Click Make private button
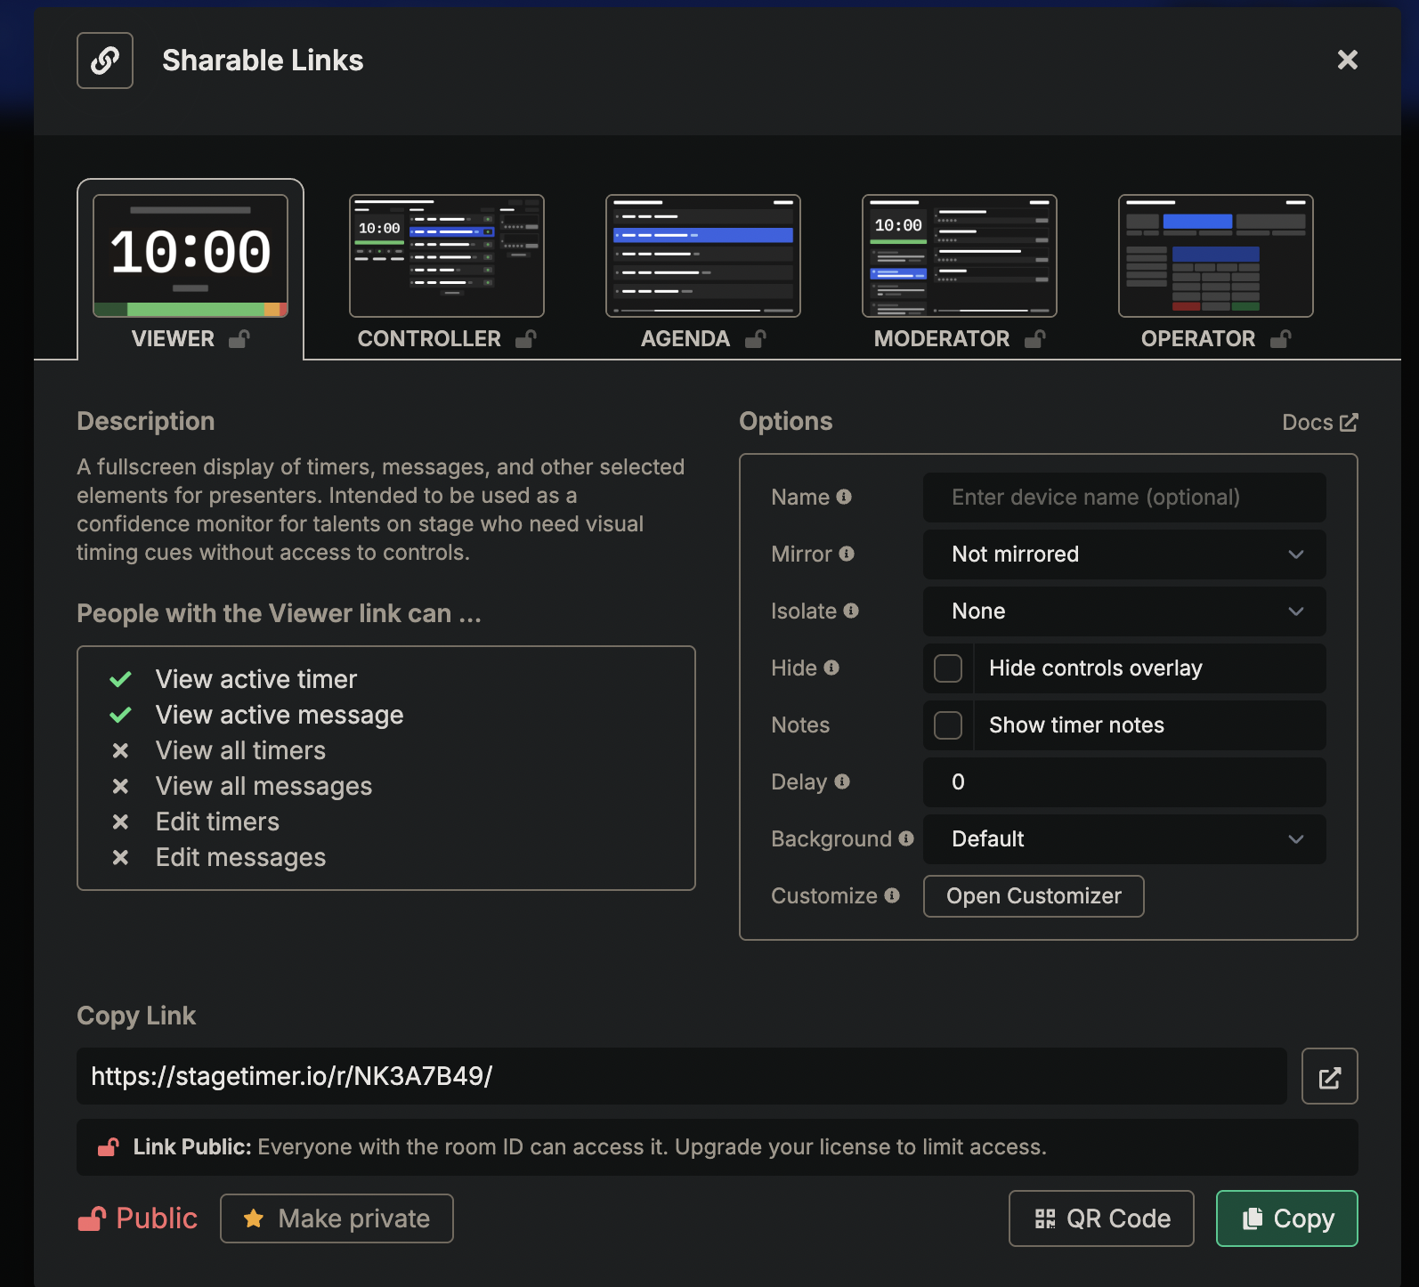This screenshot has height=1287, width=1419. coord(337,1218)
